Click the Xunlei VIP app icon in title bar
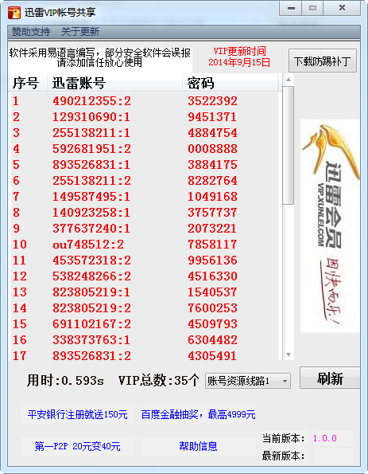Image resolution: width=368 pixels, height=474 pixels. click(x=14, y=13)
